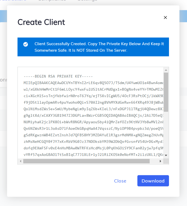The width and height of the screenshot is (187, 206).
Task: Click the Client Successfully Created banner message
Action: point(99,47)
